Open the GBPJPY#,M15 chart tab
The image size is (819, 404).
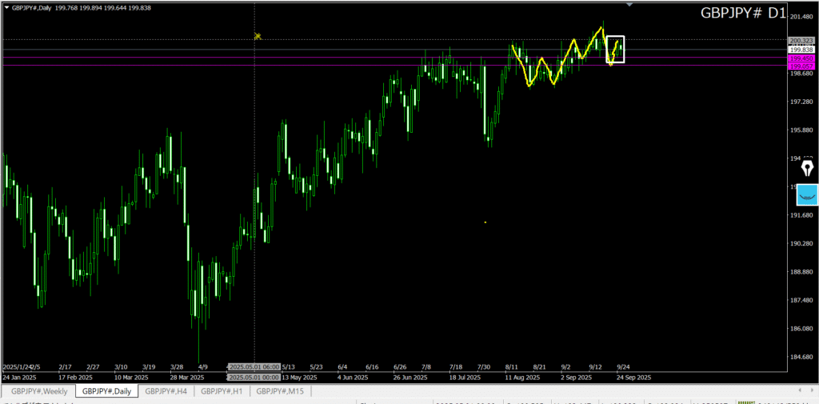coord(279,391)
